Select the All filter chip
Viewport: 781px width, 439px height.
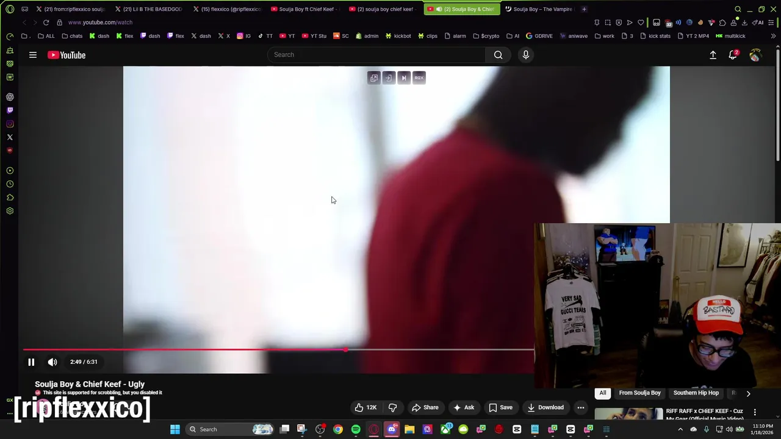pyautogui.click(x=603, y=393)
